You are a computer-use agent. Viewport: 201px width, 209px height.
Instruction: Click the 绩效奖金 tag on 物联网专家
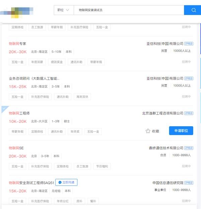57,62
